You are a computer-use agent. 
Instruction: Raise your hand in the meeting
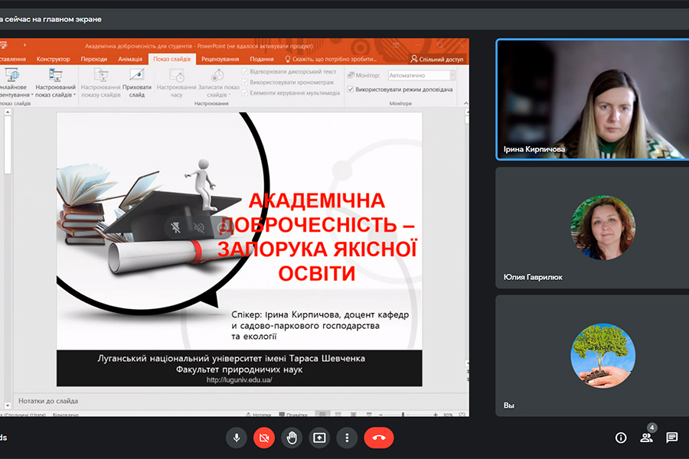point(292,438)
